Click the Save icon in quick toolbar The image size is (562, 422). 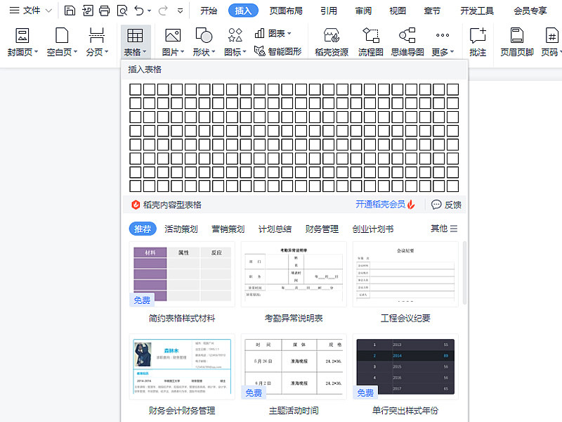point(70,11)
